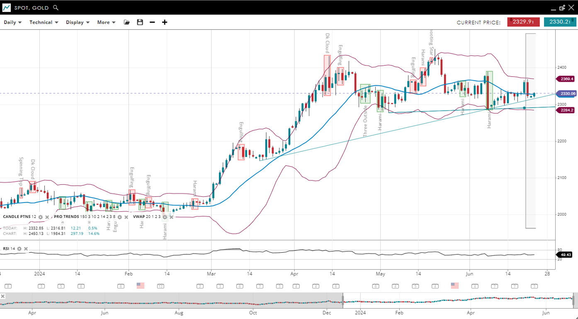Remove the VWAP indicator
Viewport: 578px width, 319px height.
tap(171, 217)
